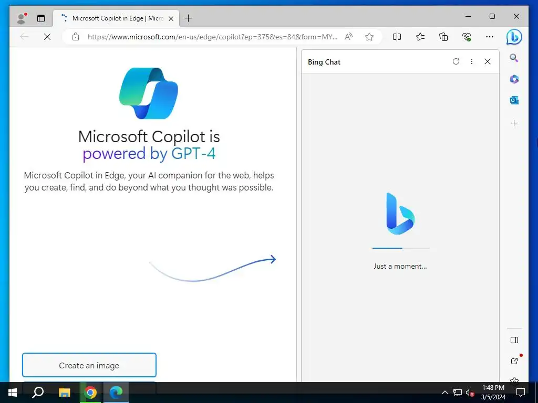Toggle split screen view
Viewport: 538px width, 403px height.
[x=397, y=37]
